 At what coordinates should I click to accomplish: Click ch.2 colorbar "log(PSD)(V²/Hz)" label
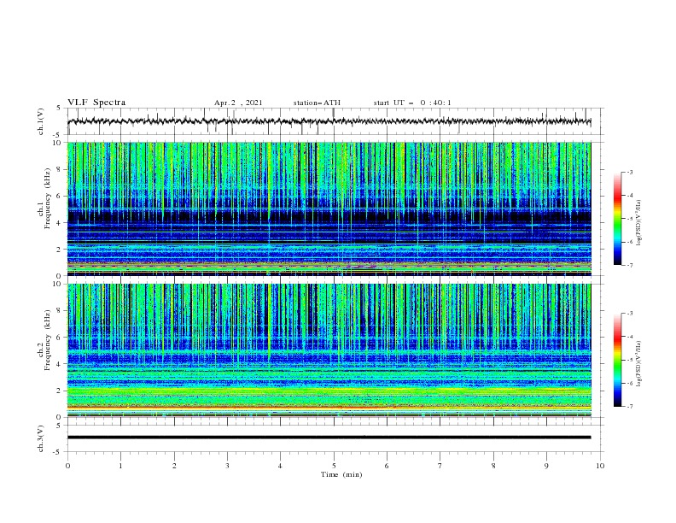pyautogui.click(x=638, y=364)
